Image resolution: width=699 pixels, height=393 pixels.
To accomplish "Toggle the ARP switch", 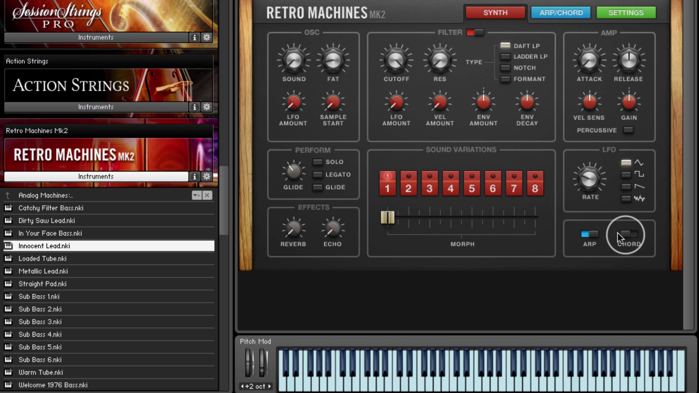I will pos(590,234).
